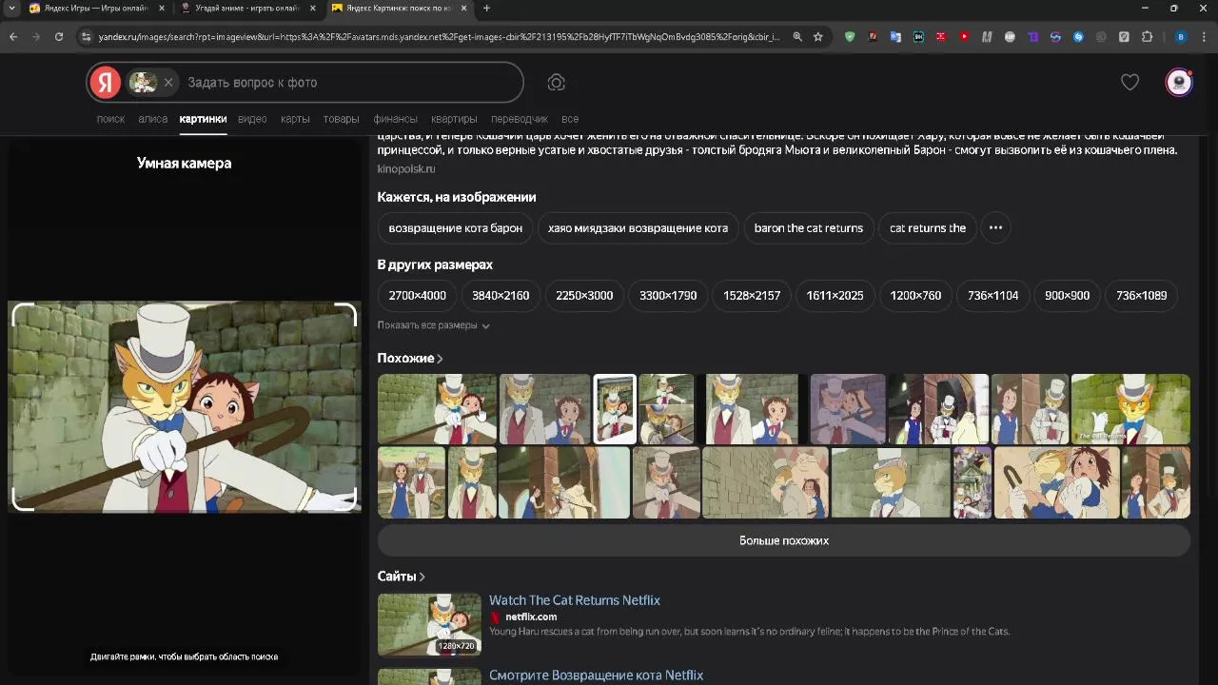Open the translate extension icon
Image resolution: width=1218 pixels, height=685 pixels.
coord(895,37)
